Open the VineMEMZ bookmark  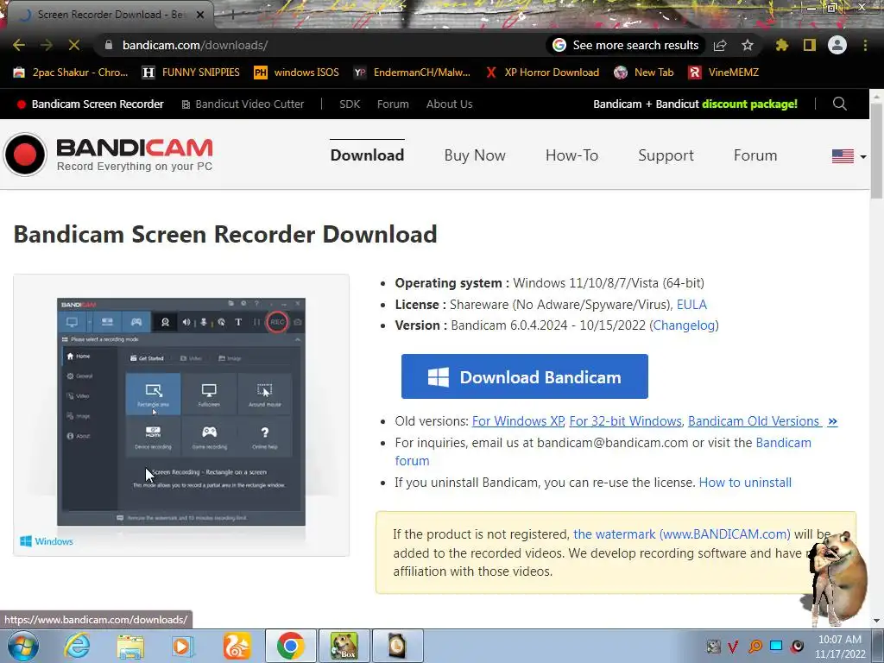click(x=724, y=73)
